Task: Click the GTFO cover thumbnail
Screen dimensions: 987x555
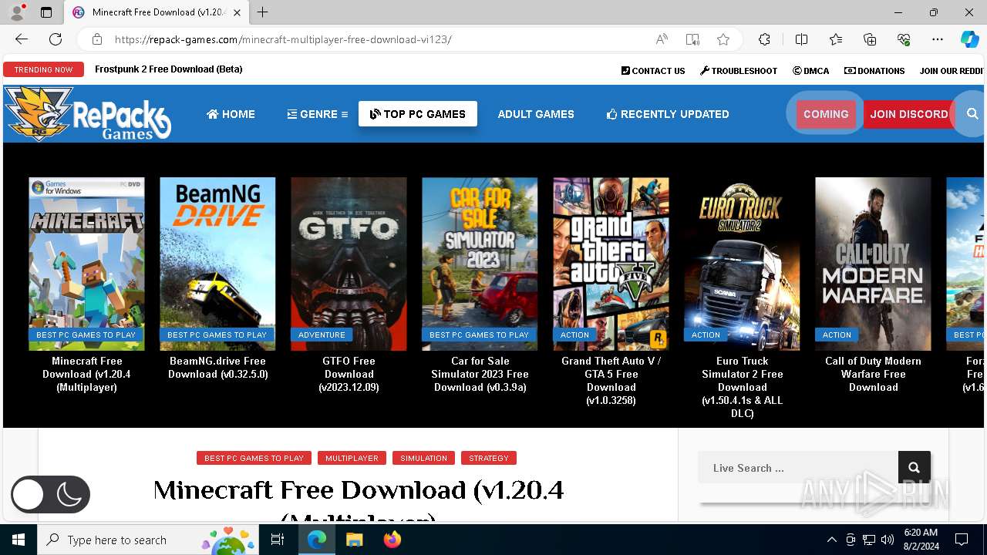Action: 349,264
